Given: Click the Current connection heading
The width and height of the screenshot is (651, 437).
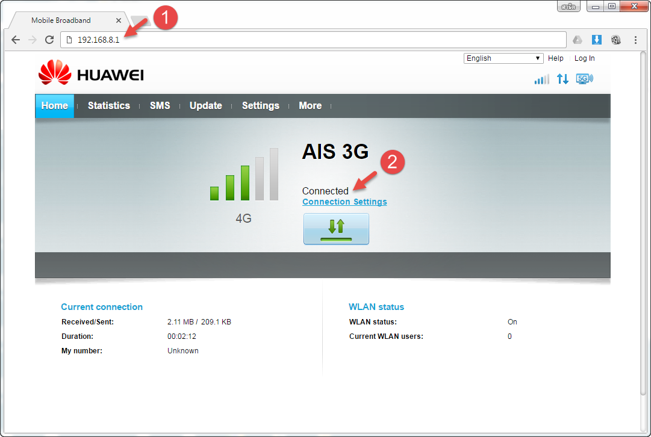Looking at the screenshot, I should pos(102,307).
